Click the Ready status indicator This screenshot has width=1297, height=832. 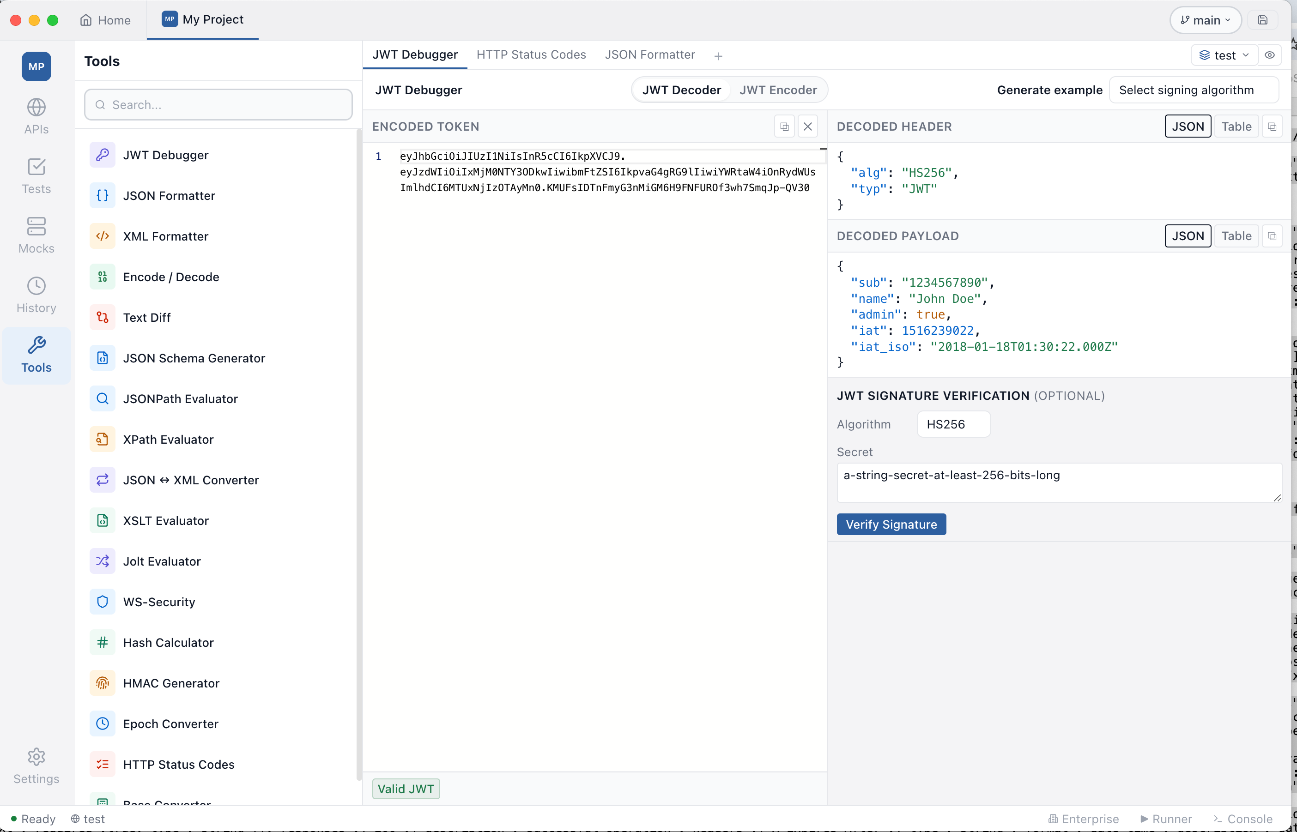pyautogui.click(x=34, y=819)
